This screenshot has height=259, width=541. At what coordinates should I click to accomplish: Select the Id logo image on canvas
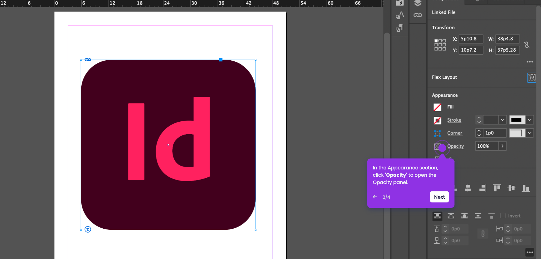168,145
